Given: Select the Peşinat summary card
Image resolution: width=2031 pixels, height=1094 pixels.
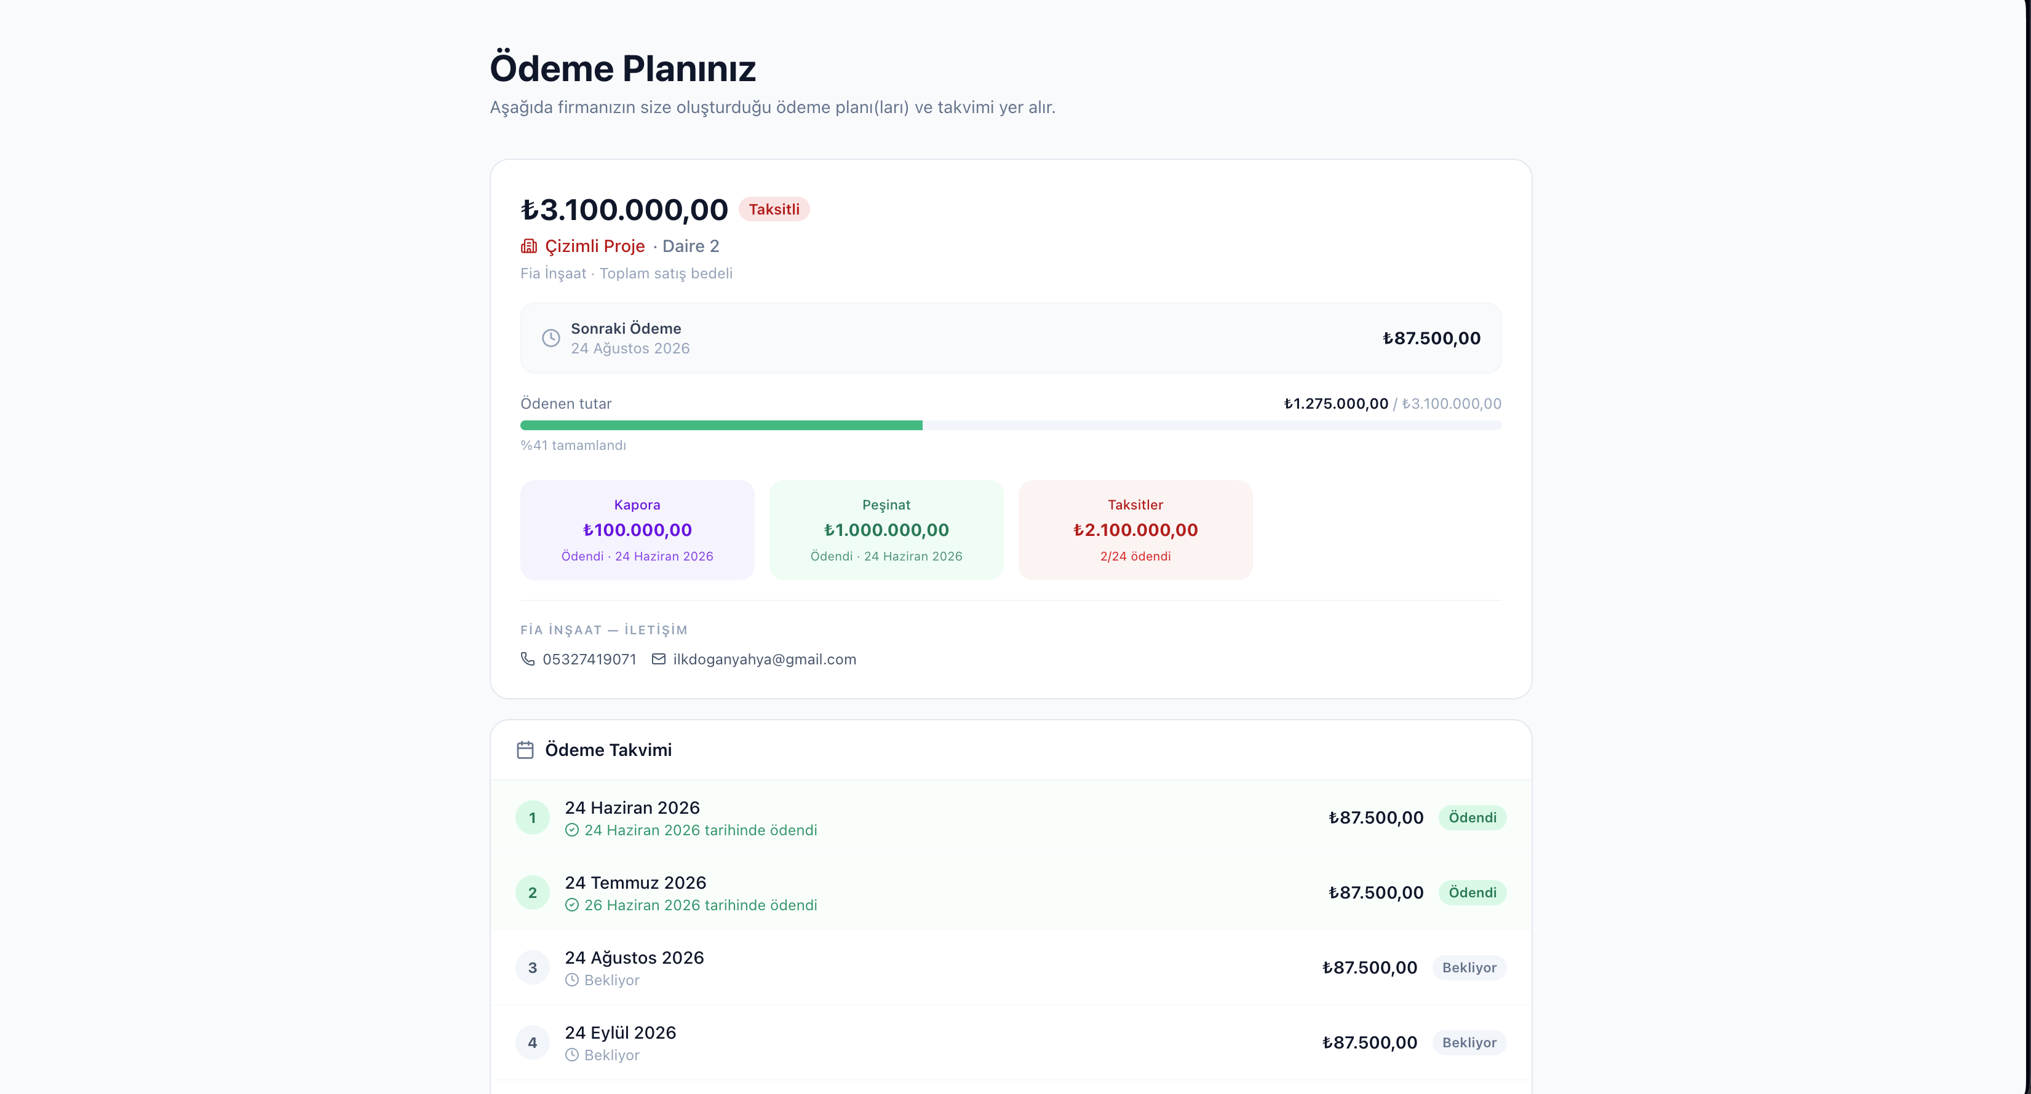Looking at the screenshot, I should [x=886, y=530].
